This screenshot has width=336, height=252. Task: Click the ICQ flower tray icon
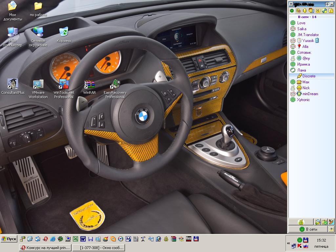click(x=300, y=240)
